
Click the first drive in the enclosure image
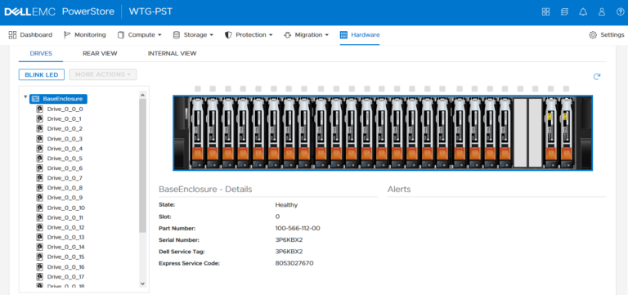(x=196, y=133)
